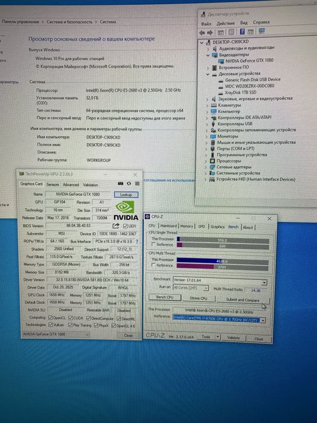The image size is (317, 423).
Task: Toggle the DirectML checkbox in GPU-Z
Action: tap(118, 319)
